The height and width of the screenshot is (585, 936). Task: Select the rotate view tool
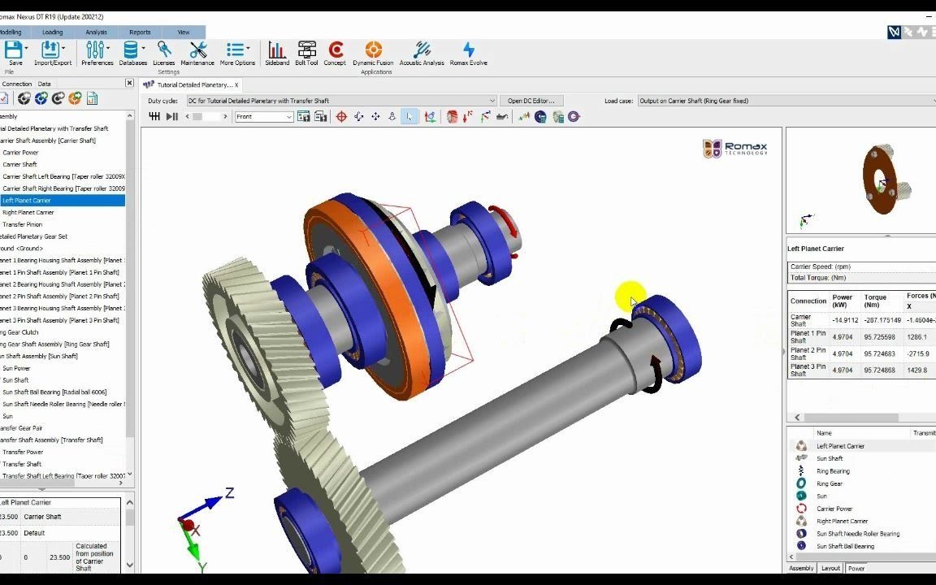pyautogui.click(x=359, y=116)
